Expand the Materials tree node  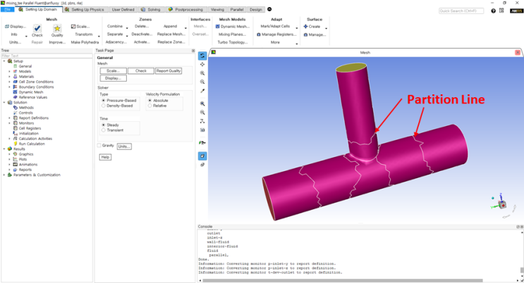[x=9, y=77]
